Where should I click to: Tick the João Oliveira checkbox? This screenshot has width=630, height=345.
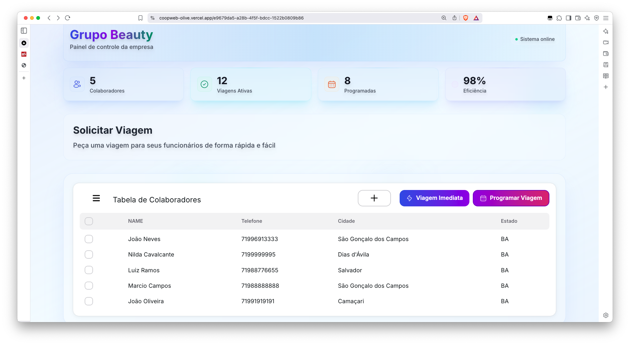[x=89, y=301]
